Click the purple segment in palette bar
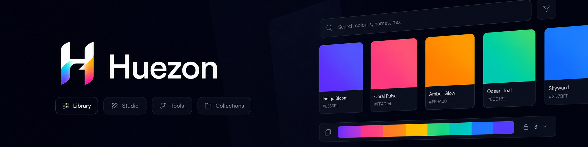 tap(349, 132)
